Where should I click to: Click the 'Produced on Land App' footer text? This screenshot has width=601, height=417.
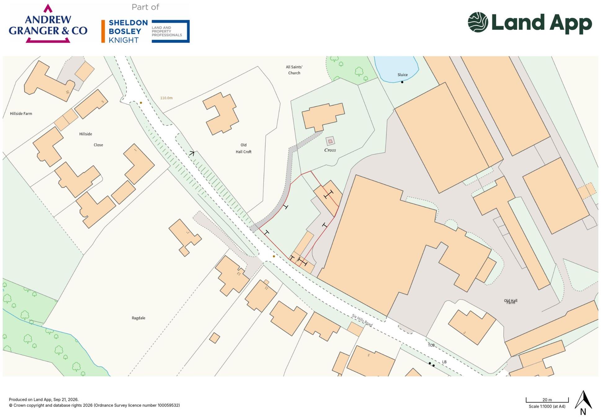[44, 400]
